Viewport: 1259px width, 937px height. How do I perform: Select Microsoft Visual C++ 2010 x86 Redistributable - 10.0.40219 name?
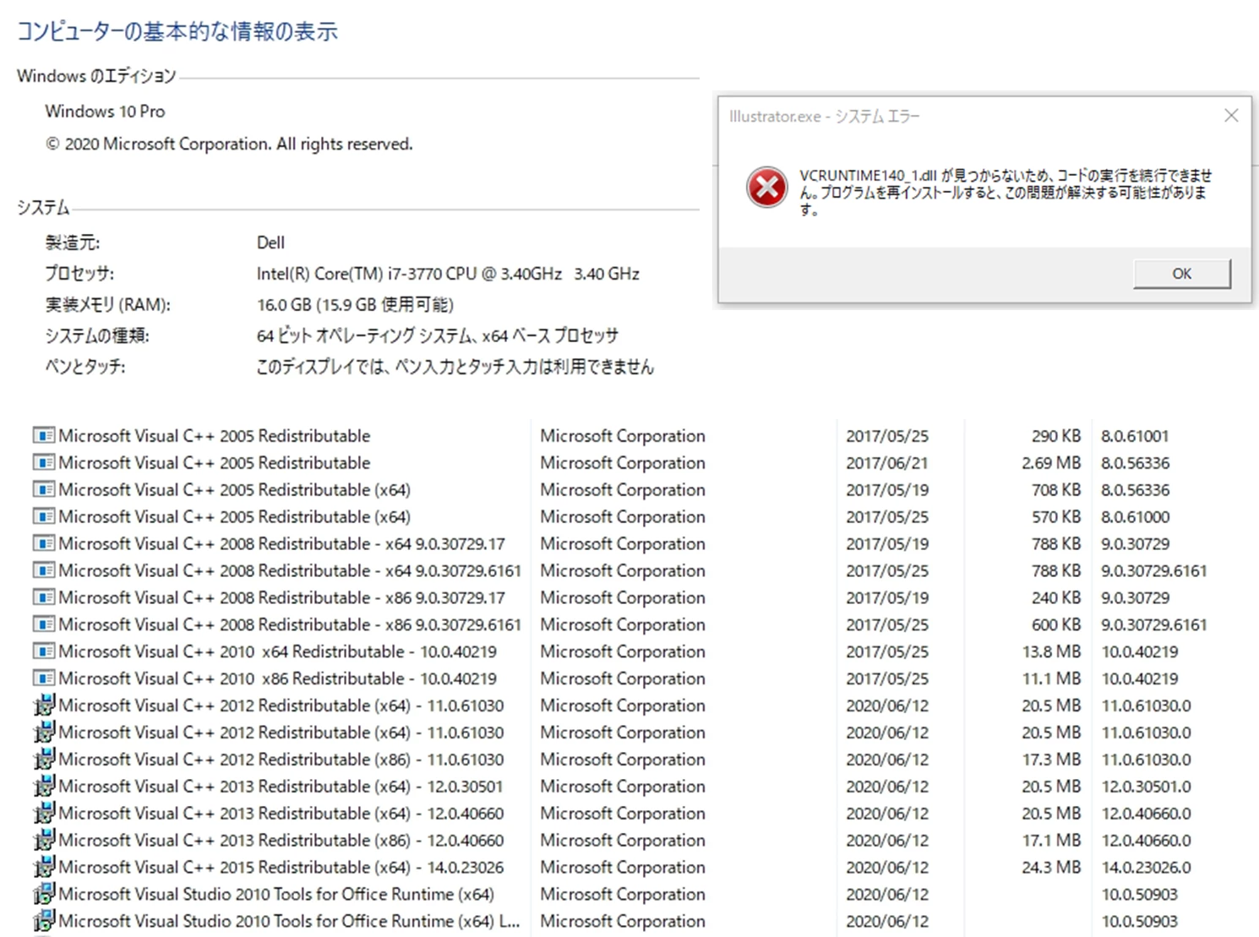click(x=278, y=679)
